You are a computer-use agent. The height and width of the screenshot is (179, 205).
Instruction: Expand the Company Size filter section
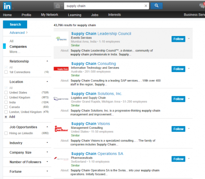point(47,152)
